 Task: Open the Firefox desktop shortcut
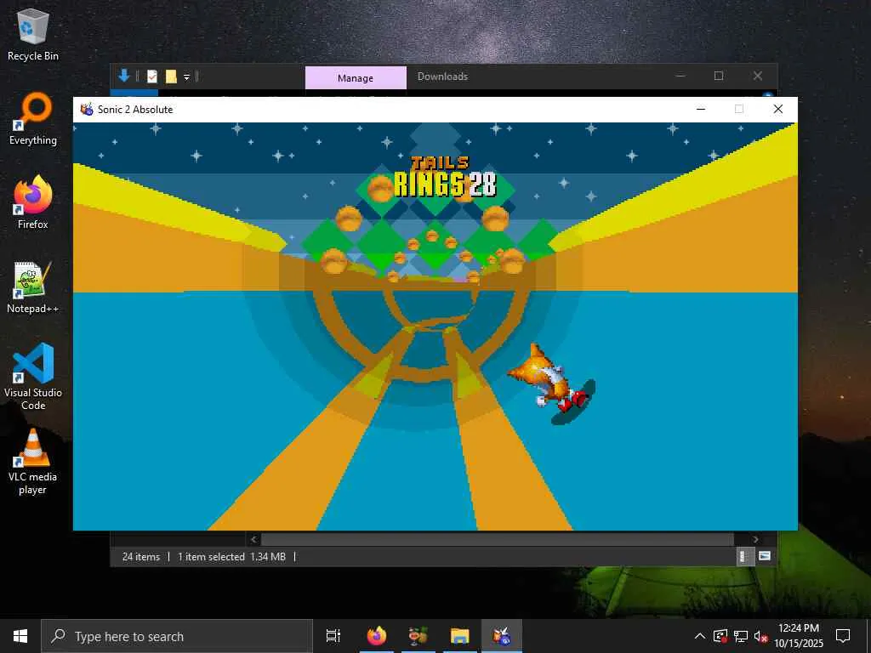[x=33, y=202]
